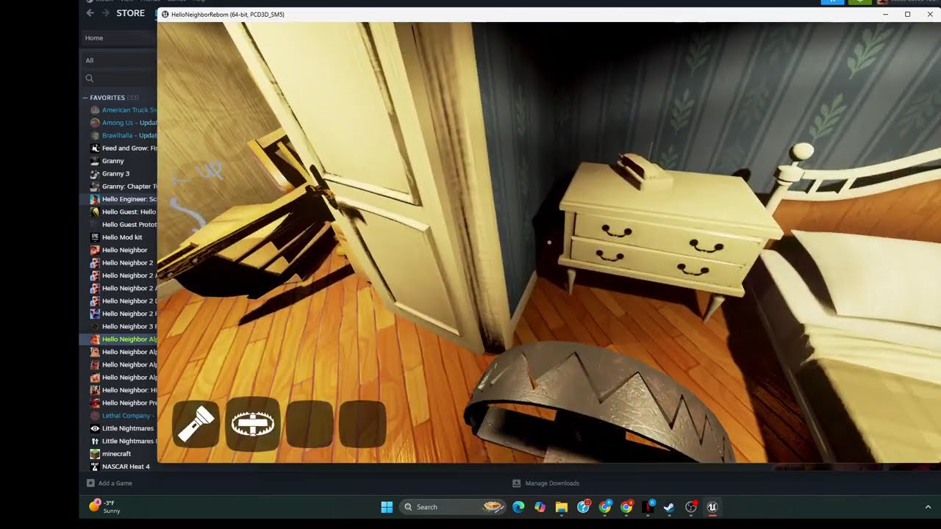Minimize the HelloNeighborReborn window
941x529 pixels.
coord(885,14)
